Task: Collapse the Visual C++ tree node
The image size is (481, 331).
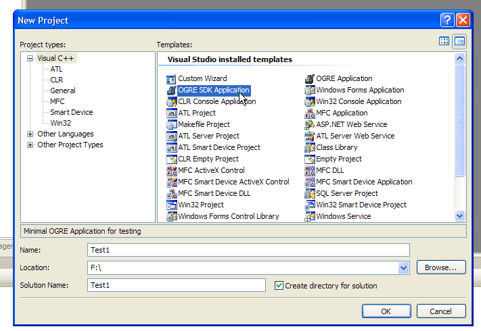Action: (30, 59)
